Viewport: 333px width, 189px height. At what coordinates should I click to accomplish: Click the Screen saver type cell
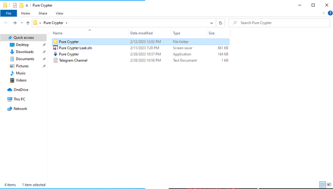click(183, 48)
